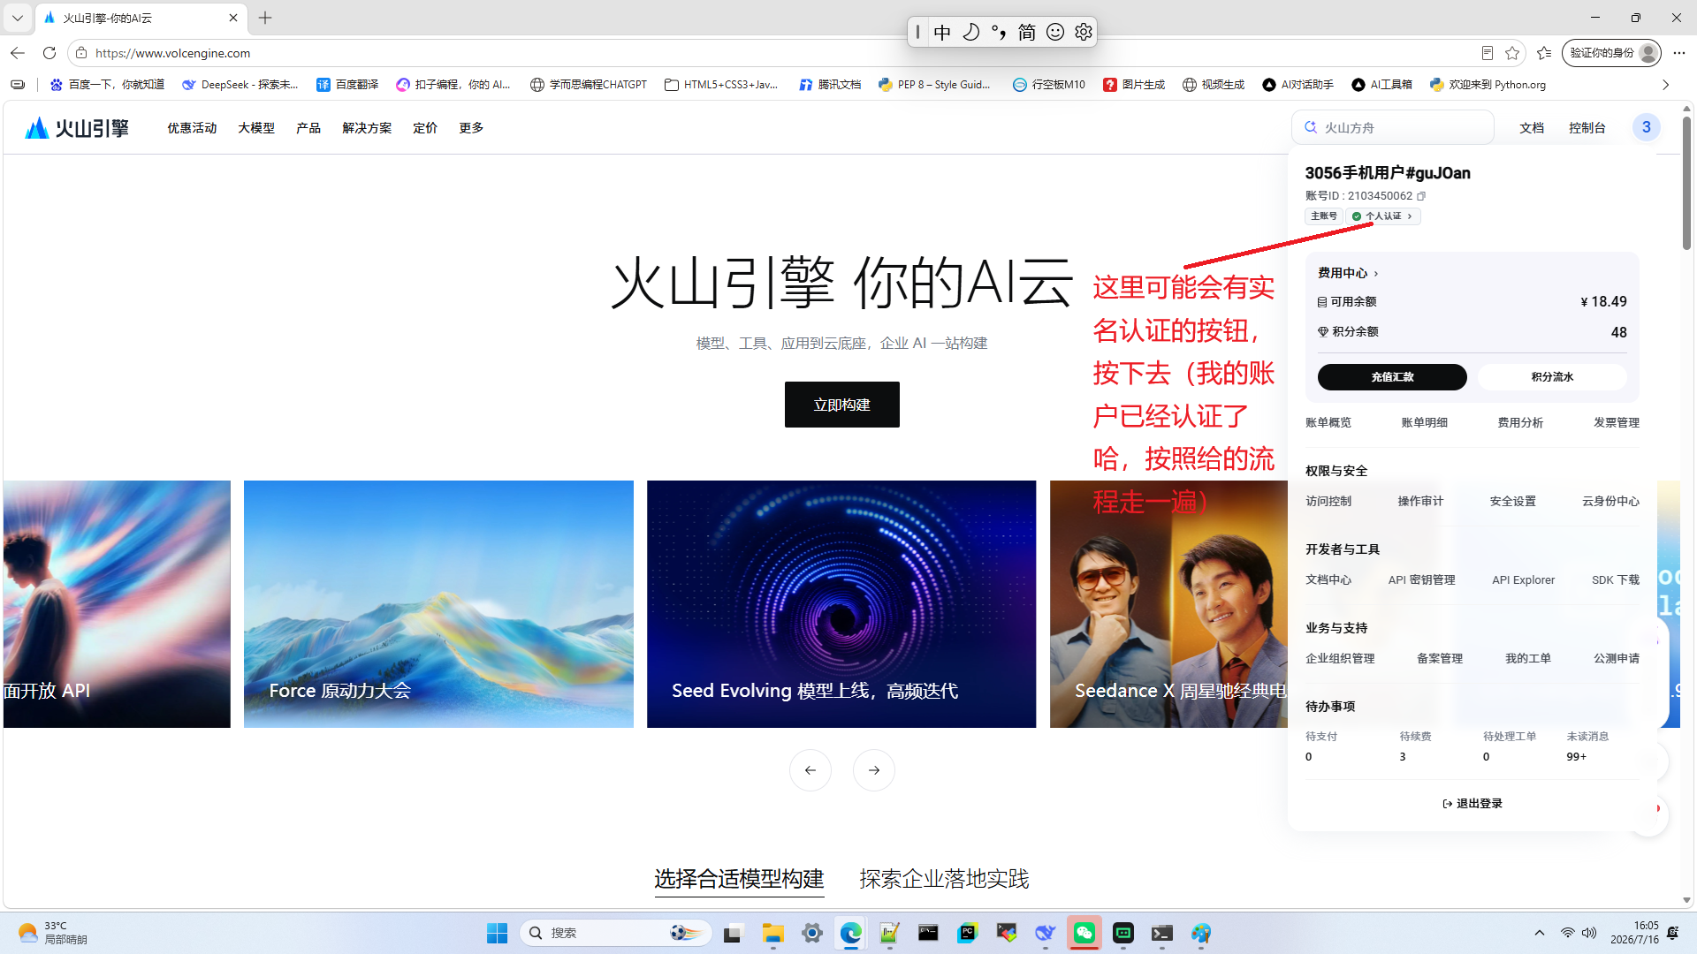Open SDK 下载
The image size is (1697, 954).
[1616, 580]
